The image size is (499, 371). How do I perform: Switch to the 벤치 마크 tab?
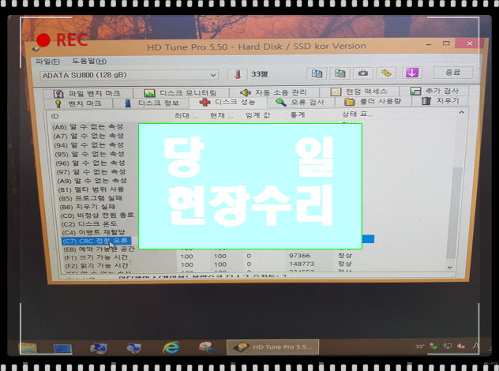78,103
